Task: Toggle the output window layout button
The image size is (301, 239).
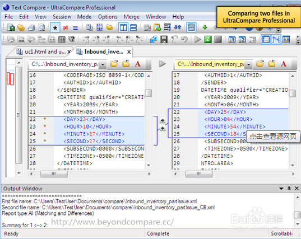Action: click(x=286, y=40)
